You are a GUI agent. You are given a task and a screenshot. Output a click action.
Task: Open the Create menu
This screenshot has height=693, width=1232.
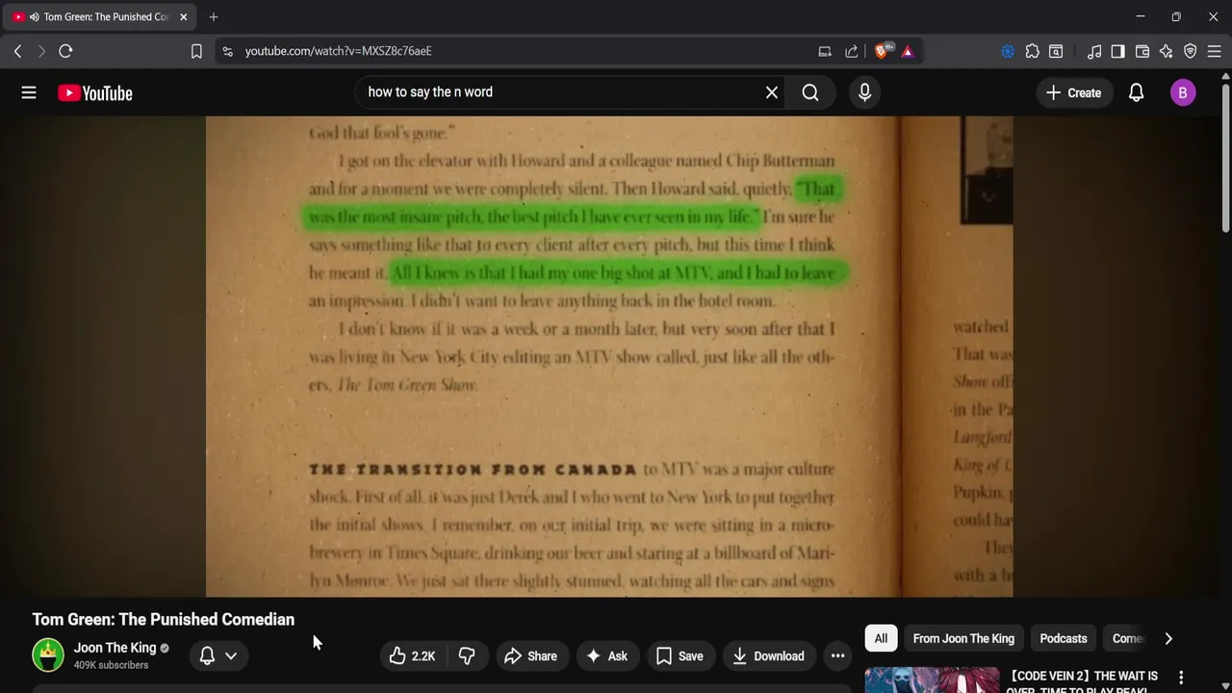1073,92
